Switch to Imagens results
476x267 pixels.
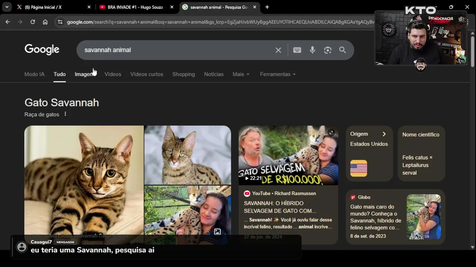point(85,74)
